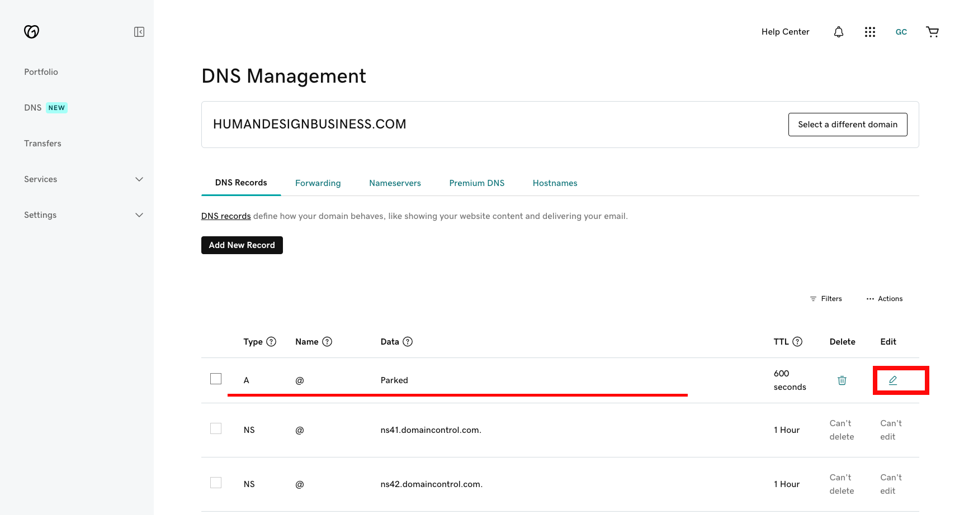Image resolution: width=964 pixels, height=515 pixels.
Task: Select the ns41.domaincontrol.com checkbox
Action: pyautogui.click(x=216, y=428)
